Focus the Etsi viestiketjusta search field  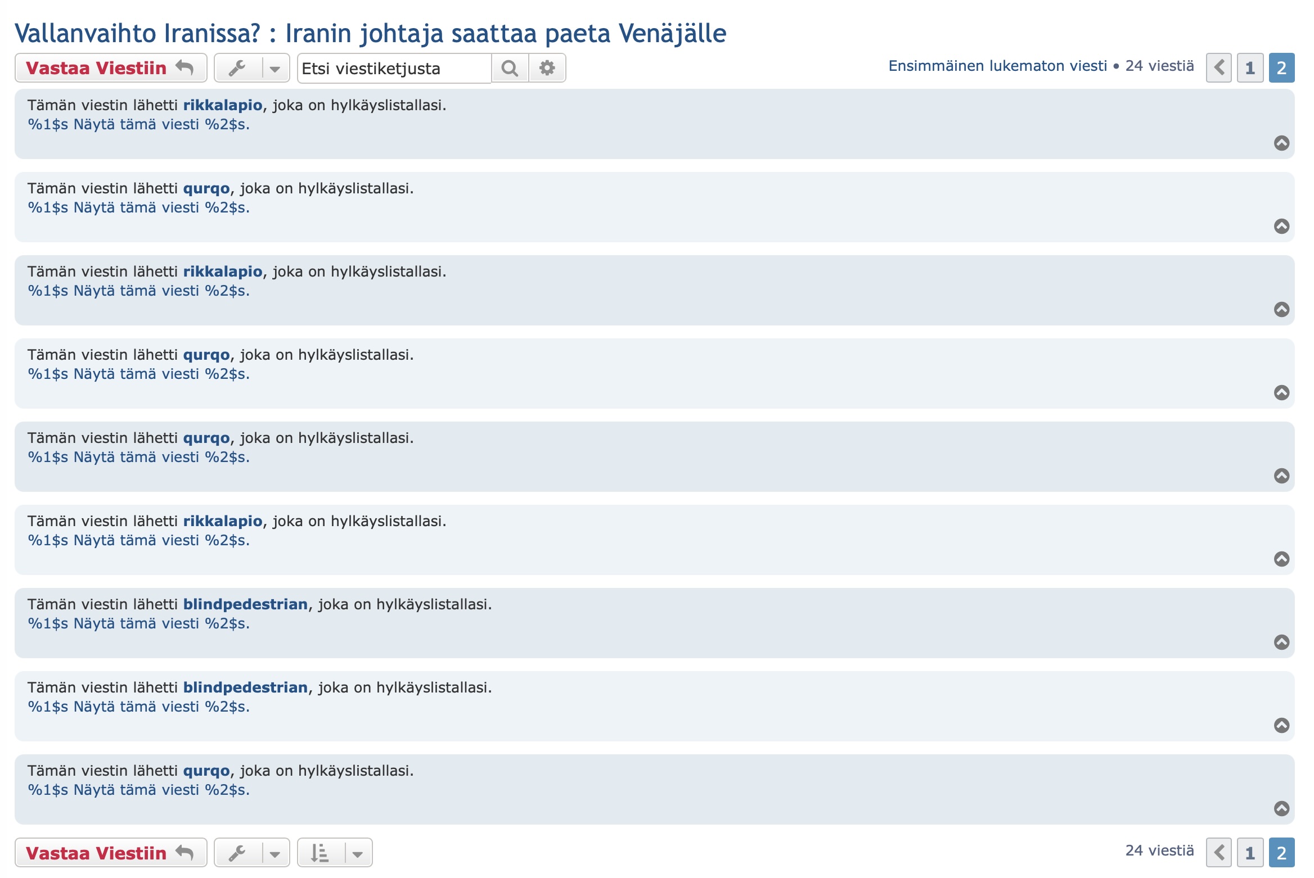pos(394,69)
